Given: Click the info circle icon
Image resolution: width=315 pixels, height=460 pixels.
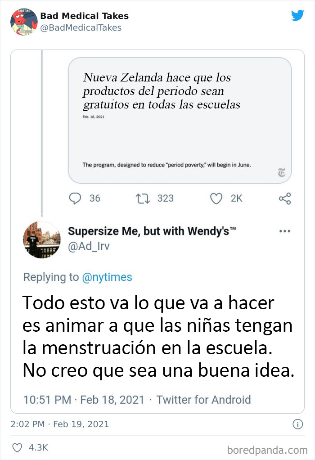Looking at the screenshot, I should pyautogui.click(x=298, y=424).
